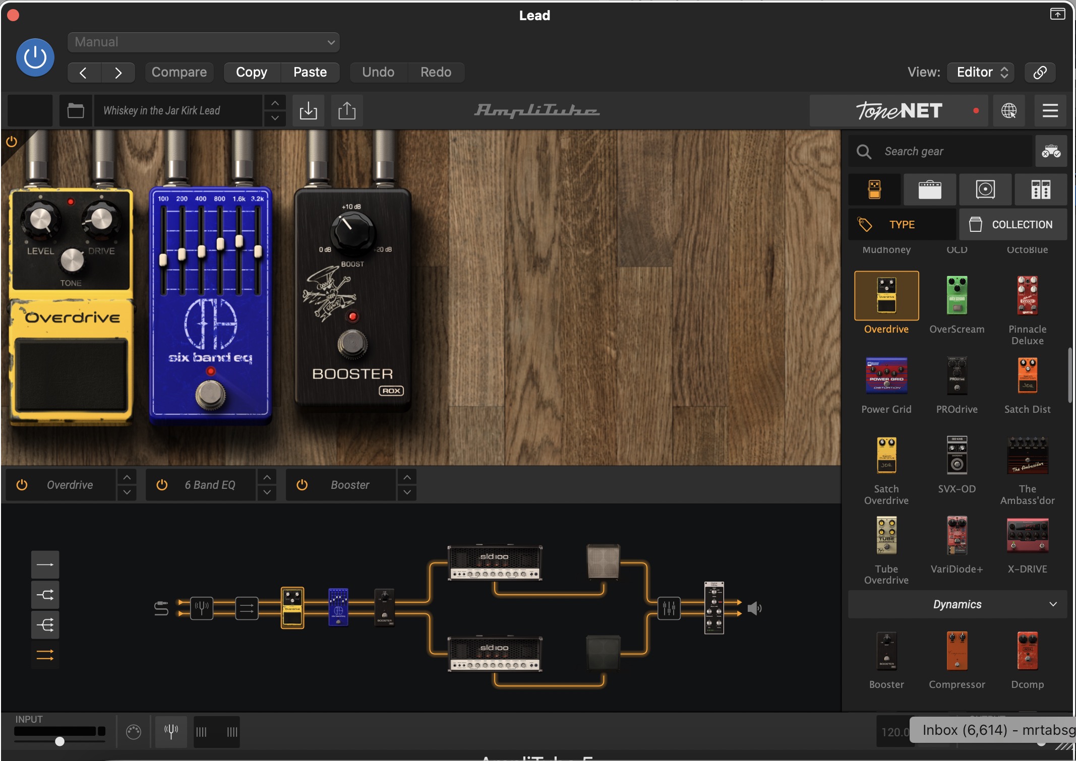Select the dual parallel routing layout icon

[x=45, y=655]
